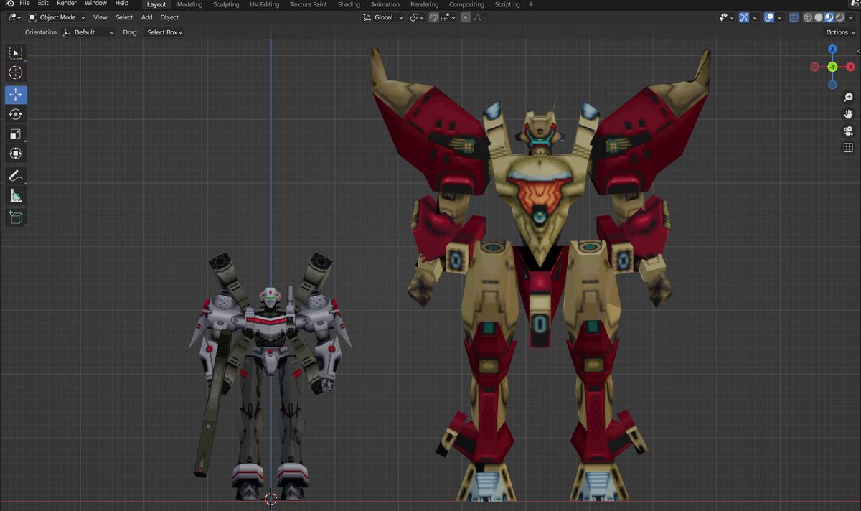Activate the Transform tool

pyautogui.click(x=16, y=153)
